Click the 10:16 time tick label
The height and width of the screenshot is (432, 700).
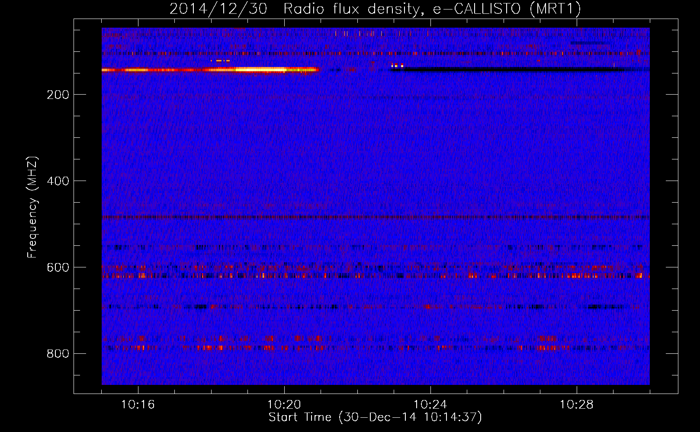tap(138, 405)
